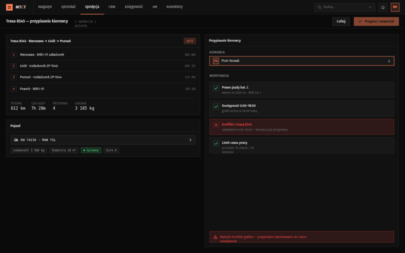This screenshot has width=405, height=253.
Task: Click the Cofnij button
Action: [x=341, y=22]
